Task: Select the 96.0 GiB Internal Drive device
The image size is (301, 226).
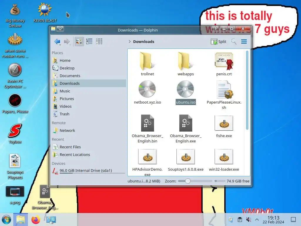Action: [89, 171]
